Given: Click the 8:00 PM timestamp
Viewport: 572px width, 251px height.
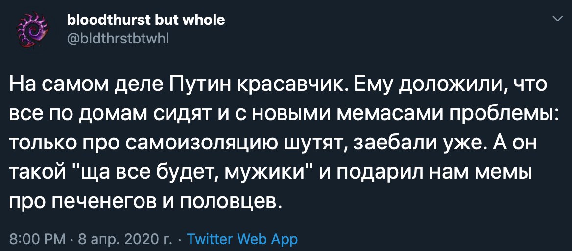Looking at the screenshot, I should (x=37, y=239).
